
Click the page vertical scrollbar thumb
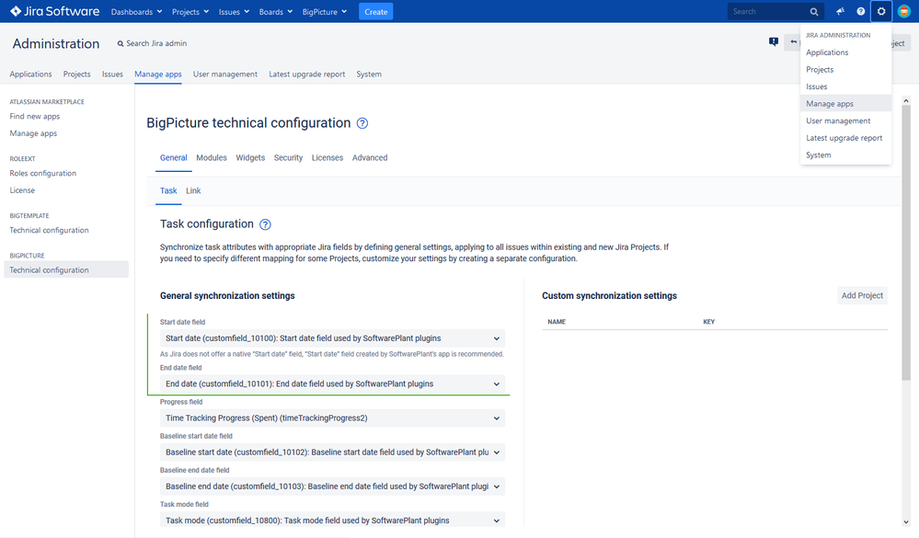905,243
